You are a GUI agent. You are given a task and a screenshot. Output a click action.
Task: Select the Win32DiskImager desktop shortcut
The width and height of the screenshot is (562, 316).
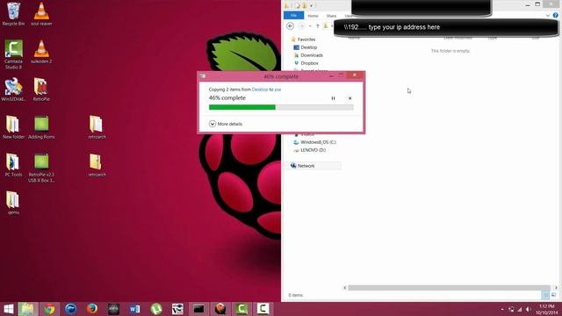click(14, 90)
